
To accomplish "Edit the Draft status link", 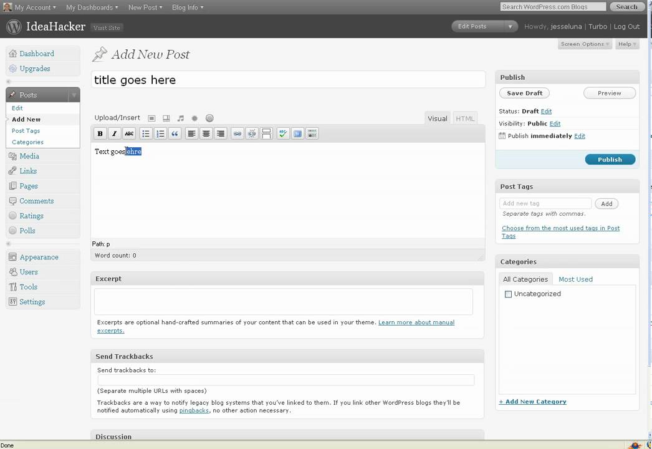I will tap(546, 112).
